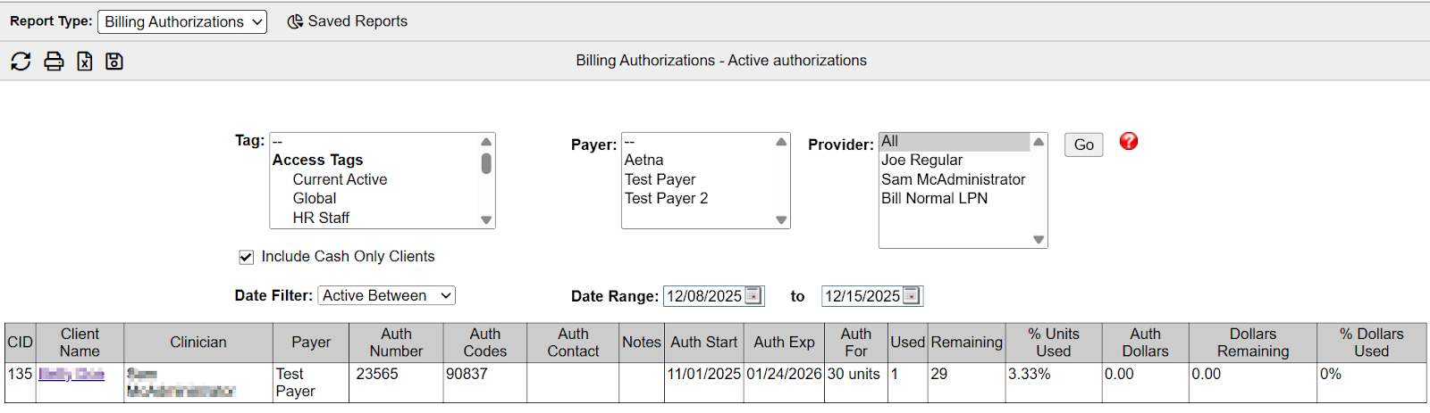Viewport: 1430px width, 413px height.
Task: Click the 30 units cell
Action: (856, 383)
